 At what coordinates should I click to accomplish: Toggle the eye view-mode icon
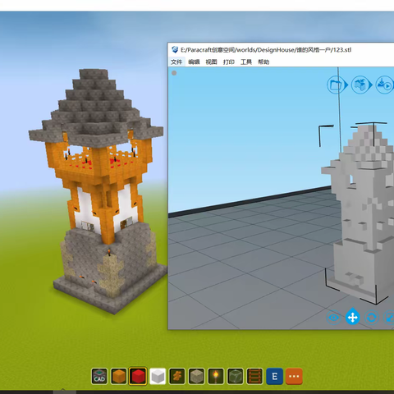pyautogui.click(x=334, y=318)
